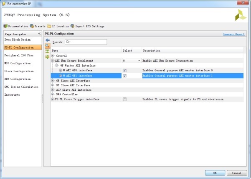251x179 pixels.
Task: Go to Peripheral I/O Pins page
Action: pos(19,55)
